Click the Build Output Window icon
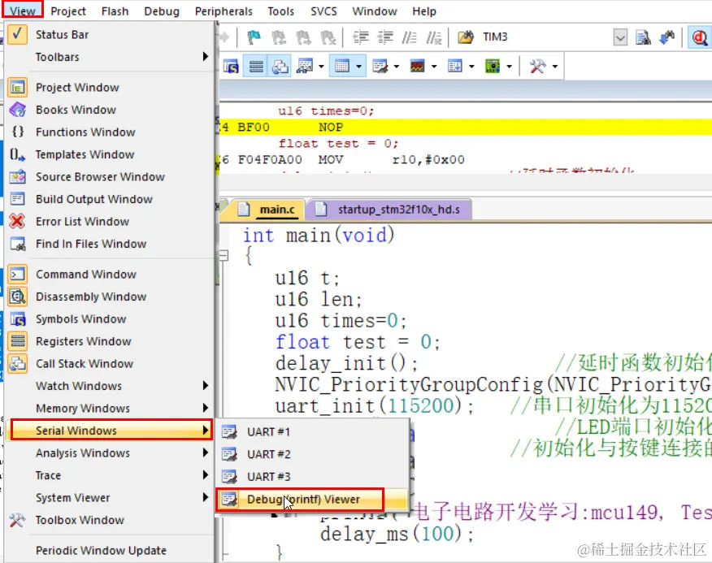The height and width of the screenshot is (563, 712). coord(17,199)
